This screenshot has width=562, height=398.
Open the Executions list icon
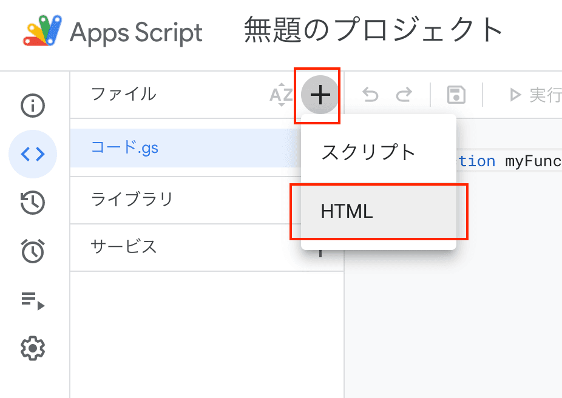(33, 300)
